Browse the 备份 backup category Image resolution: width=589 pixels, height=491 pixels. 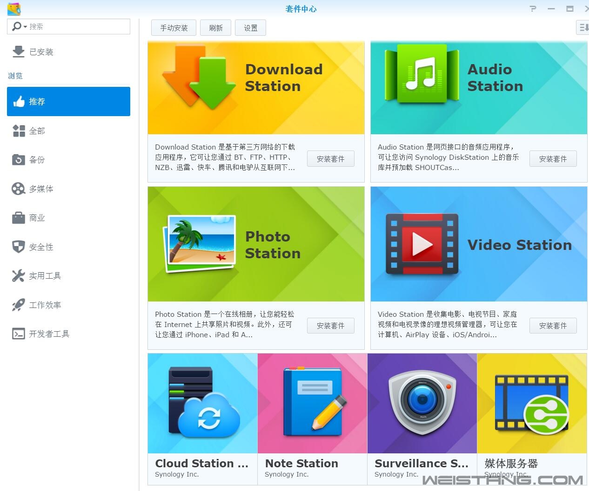[x=68, y=160]
